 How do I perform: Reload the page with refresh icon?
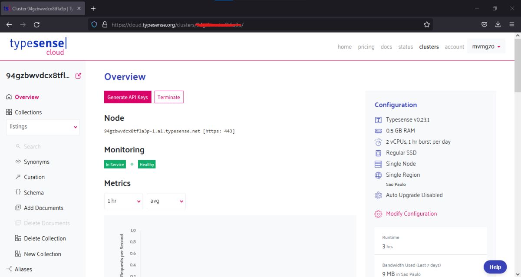[x=37, y=25]
